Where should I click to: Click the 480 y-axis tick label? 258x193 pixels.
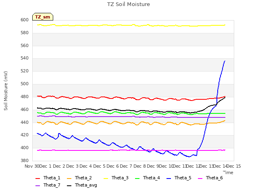point(25,96)
